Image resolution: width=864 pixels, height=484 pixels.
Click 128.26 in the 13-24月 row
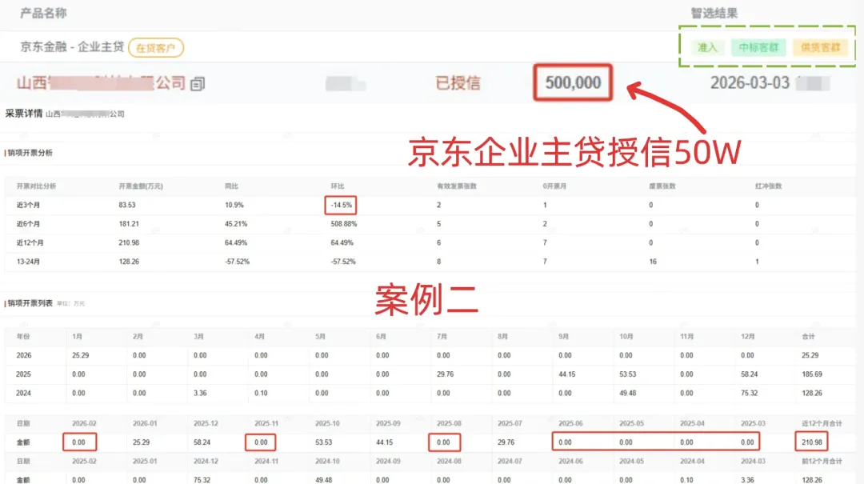tap(128, 262)
